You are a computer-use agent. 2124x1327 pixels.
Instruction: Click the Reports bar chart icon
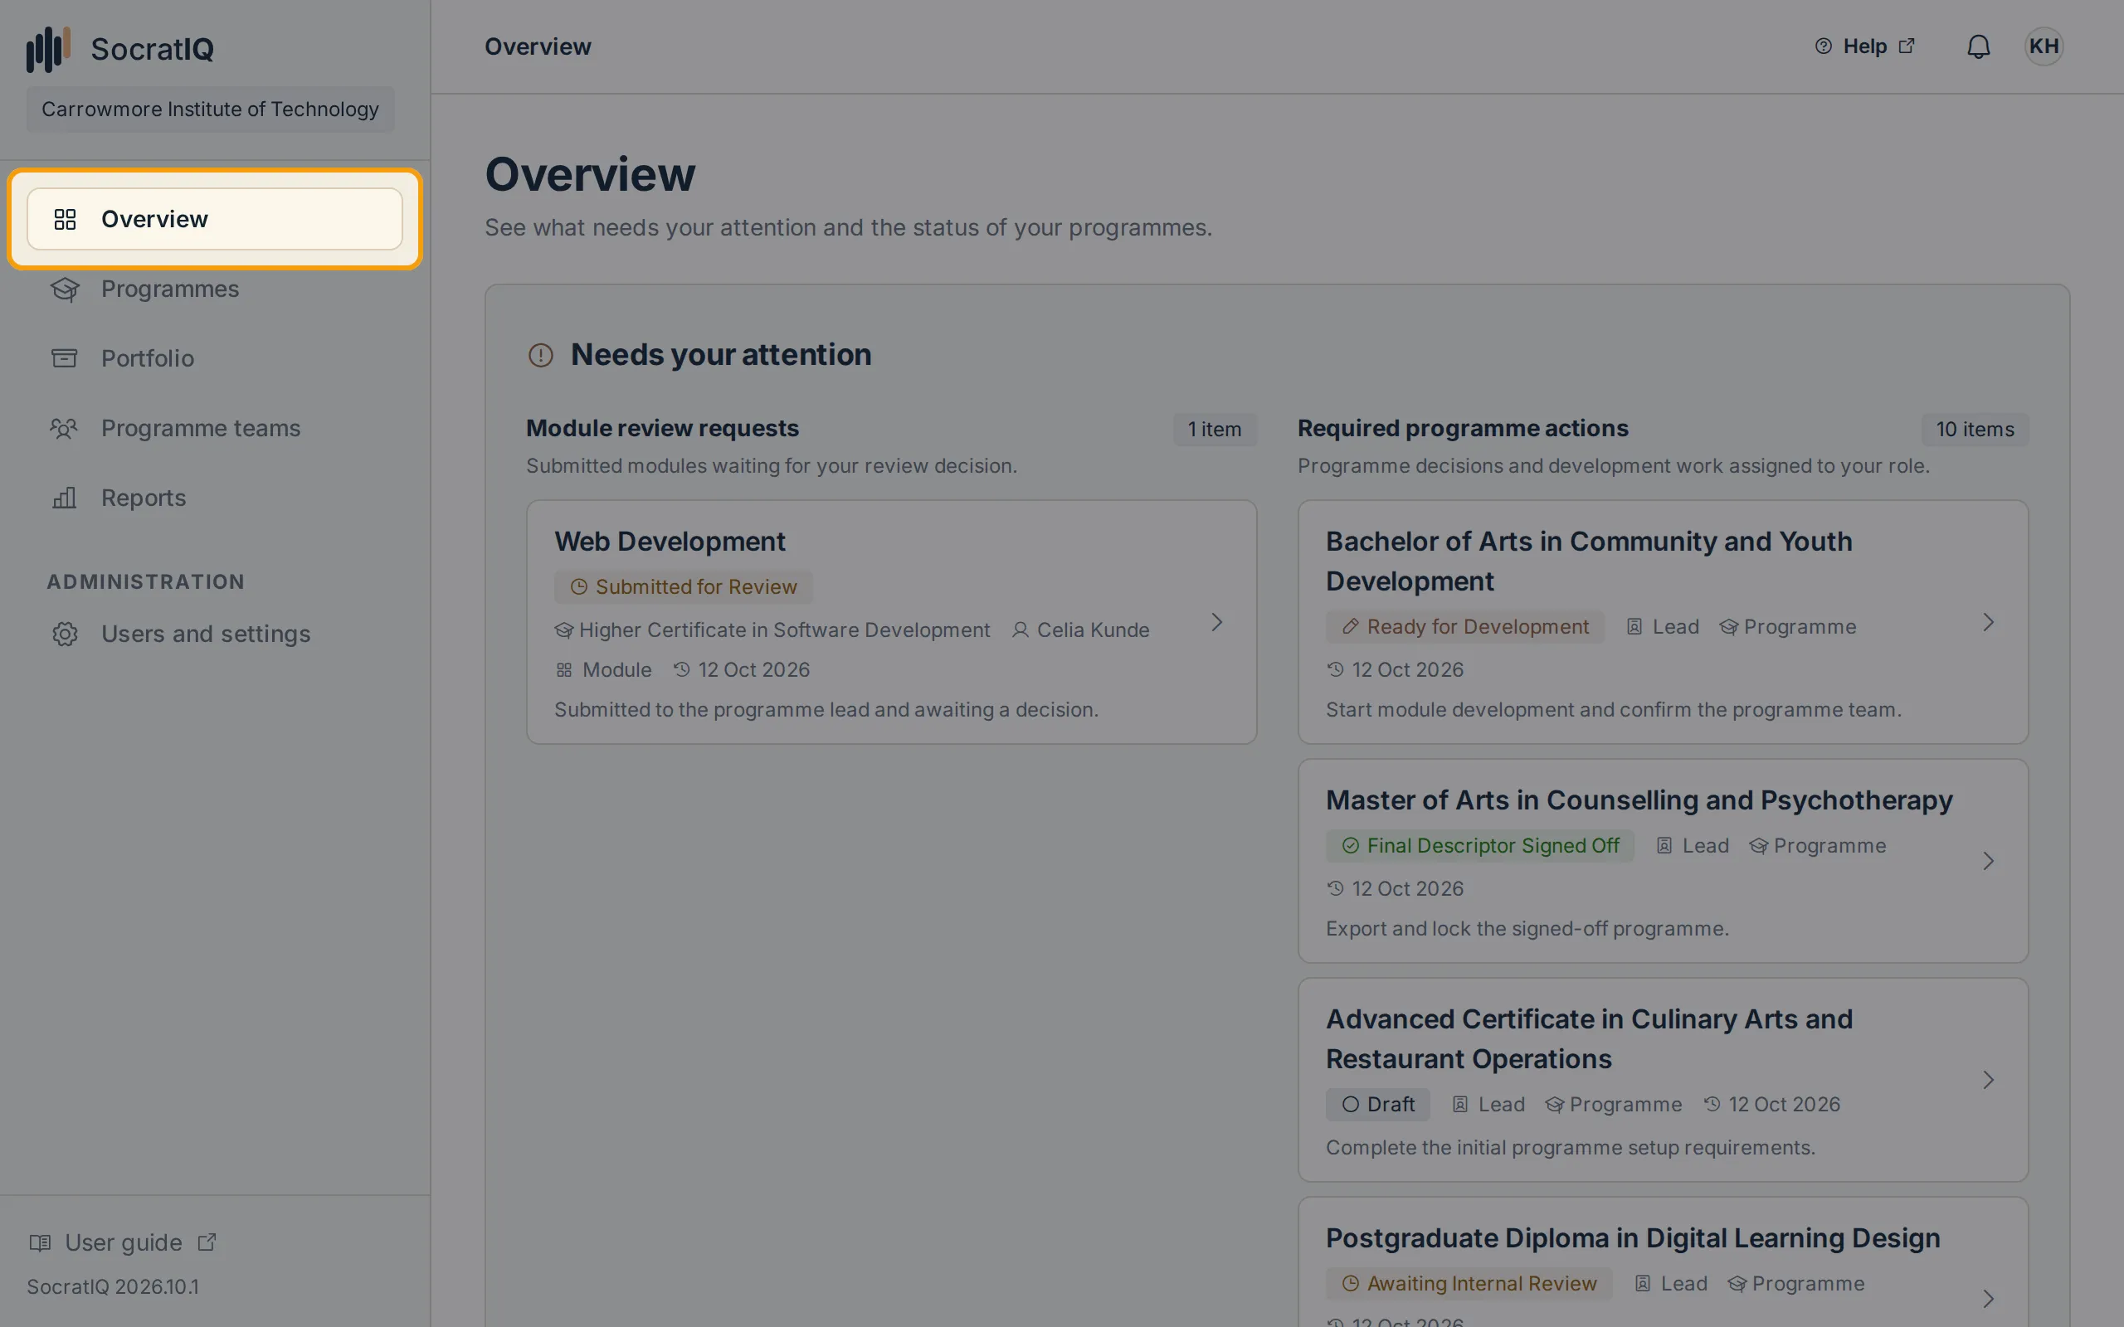[x=65, y=498]
